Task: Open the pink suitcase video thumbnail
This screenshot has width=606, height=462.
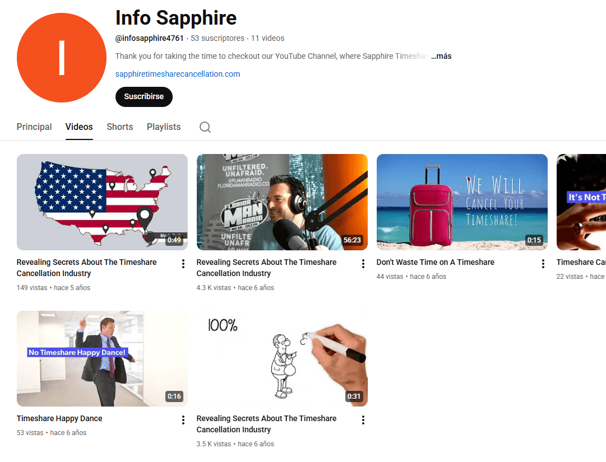Action: point(462,202)
